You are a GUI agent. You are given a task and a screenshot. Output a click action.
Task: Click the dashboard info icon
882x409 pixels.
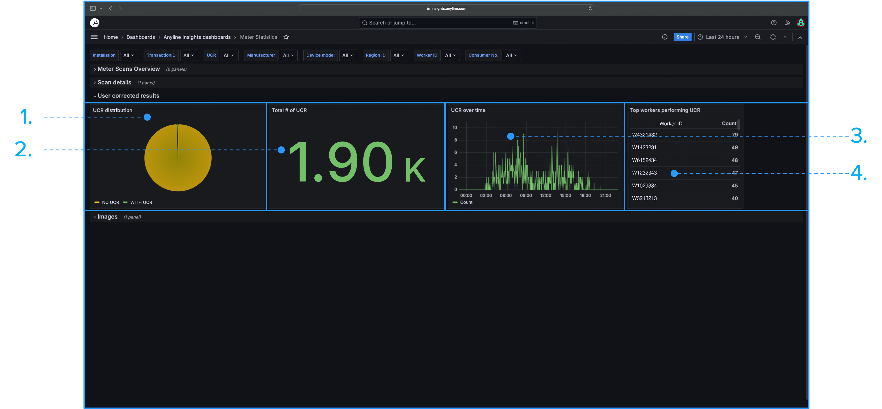(664, 37)
